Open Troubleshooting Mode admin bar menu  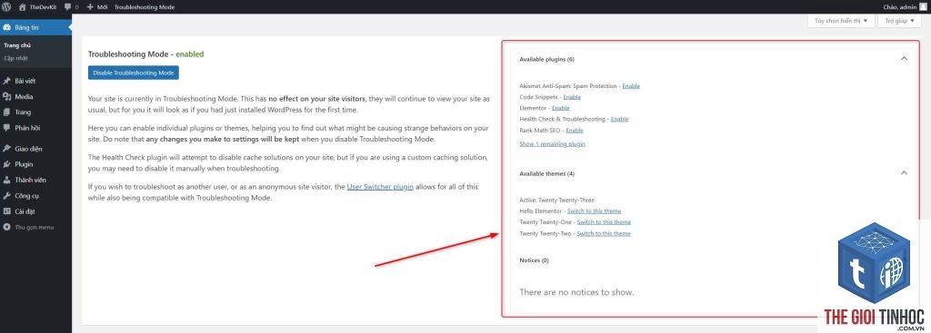(x=145, y=7)
